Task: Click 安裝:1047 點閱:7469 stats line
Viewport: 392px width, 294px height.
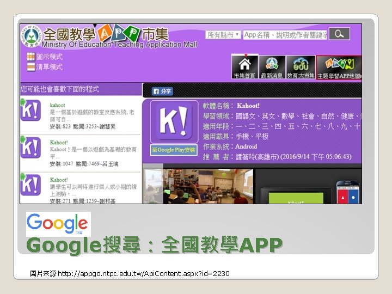Action: 84,164
